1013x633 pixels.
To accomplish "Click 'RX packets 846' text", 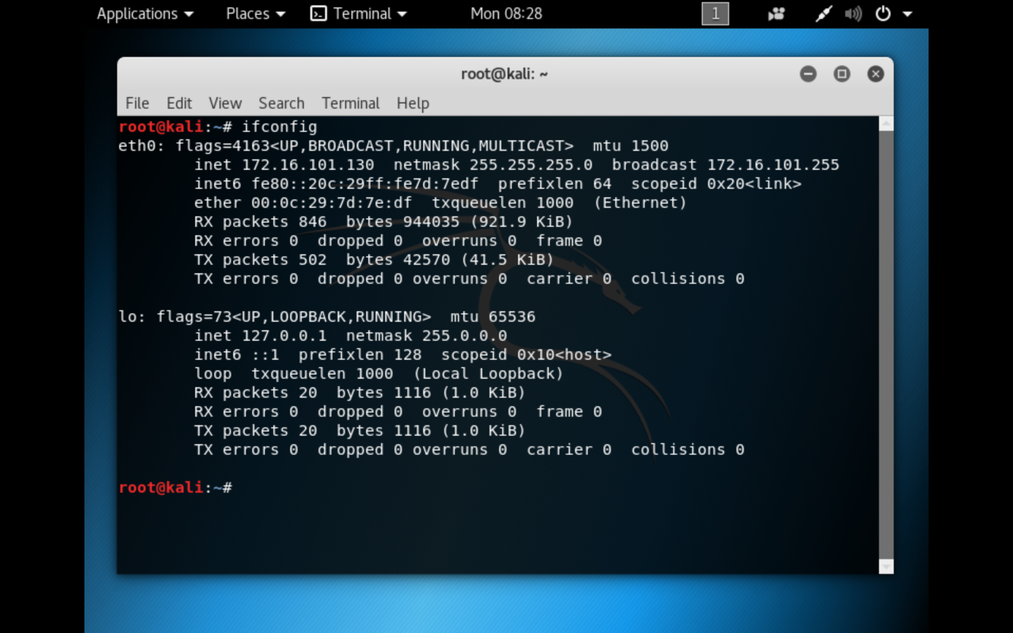I will 260,222.
